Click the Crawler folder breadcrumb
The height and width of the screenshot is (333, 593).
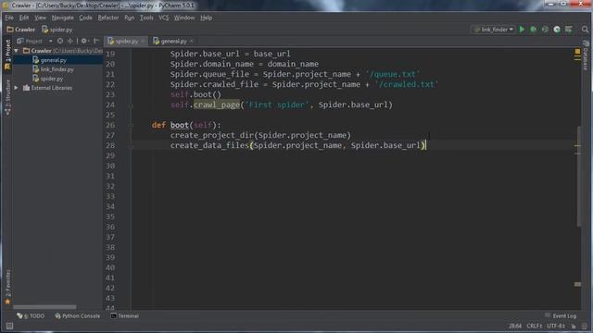click(21, 29)
